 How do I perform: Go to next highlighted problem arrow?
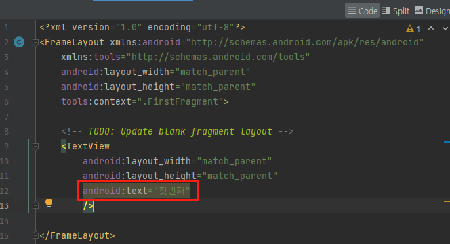click(445, 28)
